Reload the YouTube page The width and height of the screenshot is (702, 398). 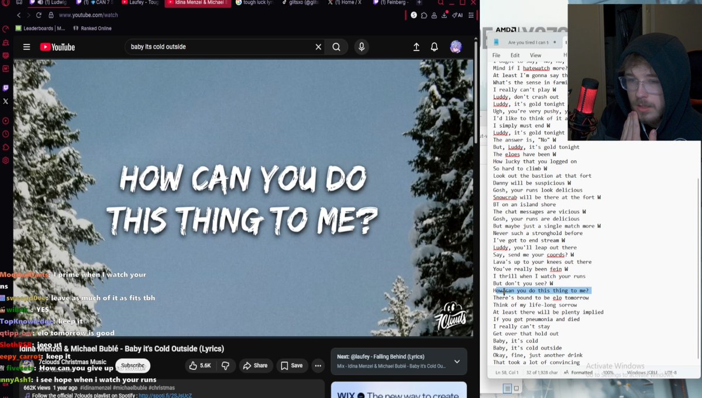[39, 15]
